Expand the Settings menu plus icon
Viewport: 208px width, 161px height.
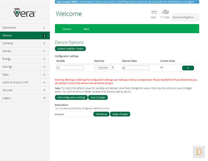[44, 67]
